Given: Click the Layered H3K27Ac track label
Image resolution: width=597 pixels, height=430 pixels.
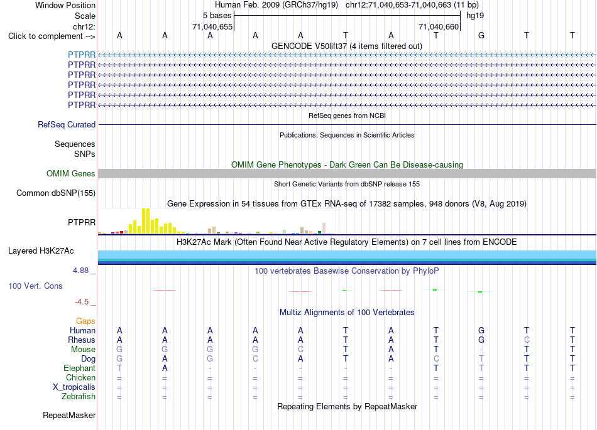Looking at the screenshot, I should click(x=41, y=250).
